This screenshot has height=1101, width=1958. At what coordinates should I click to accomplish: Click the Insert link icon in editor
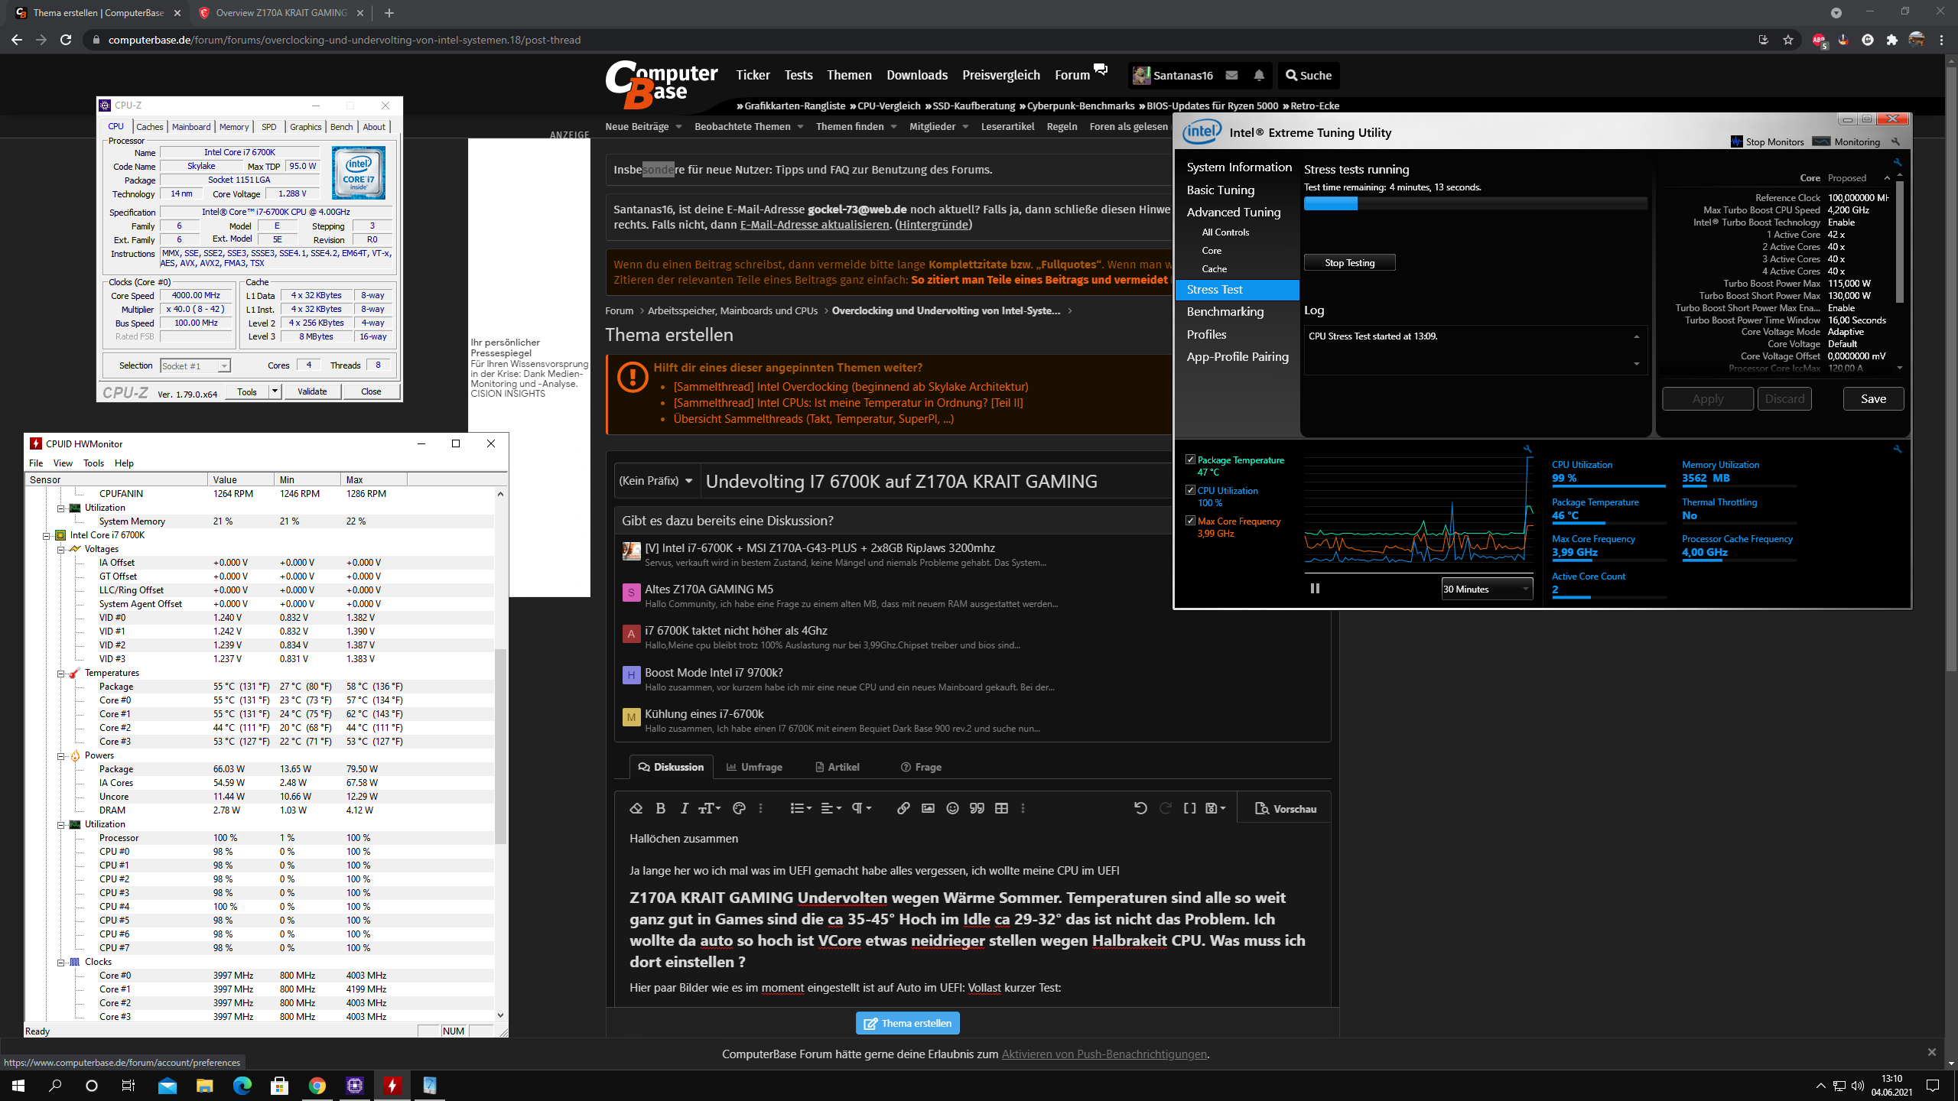click(903, 808)
